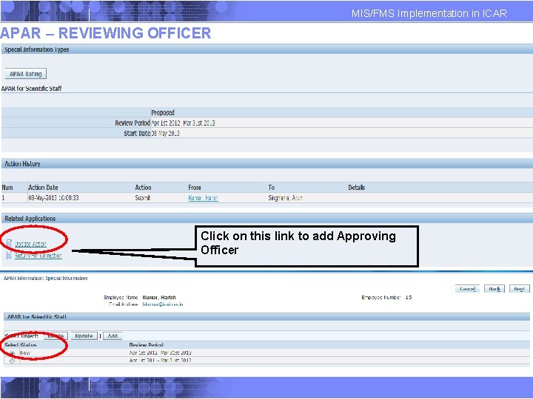Screen dimensions: 533x399
Task: Click the Proposed column heading
Action: click(163, 112)
